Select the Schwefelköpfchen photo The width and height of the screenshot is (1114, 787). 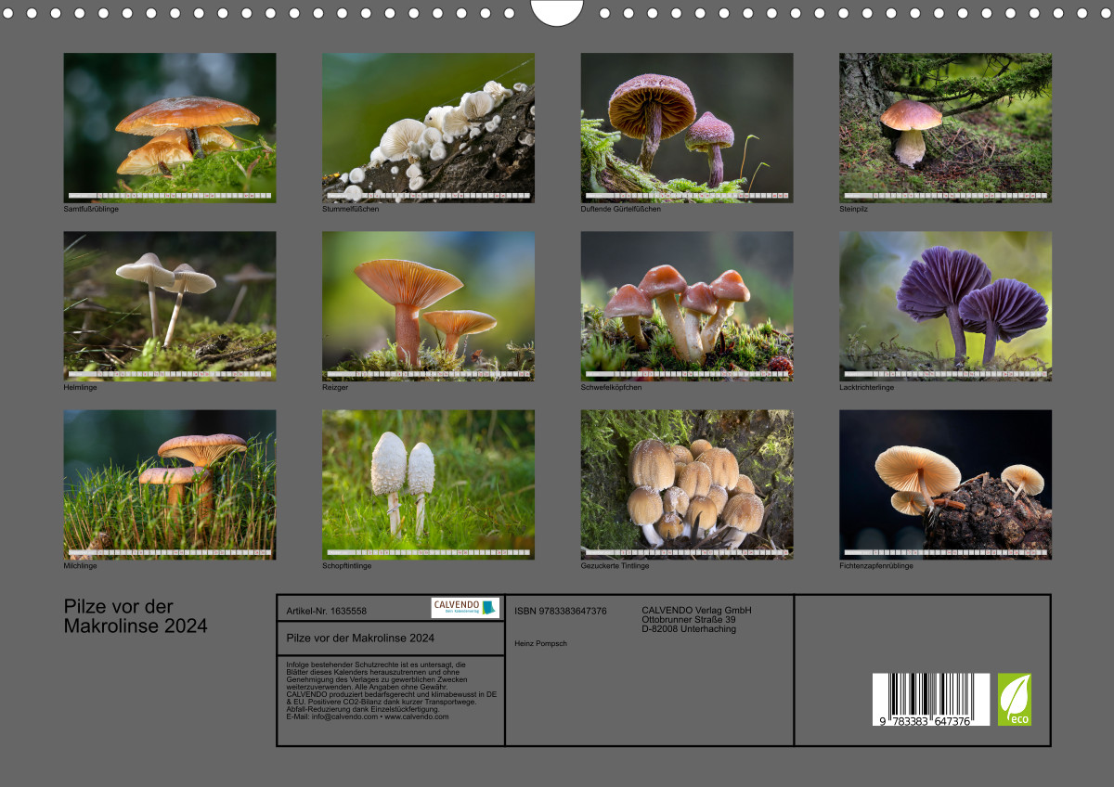[x=687, y=305]
